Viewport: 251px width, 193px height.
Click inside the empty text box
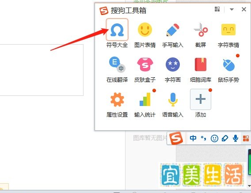[x=42, y=70]
